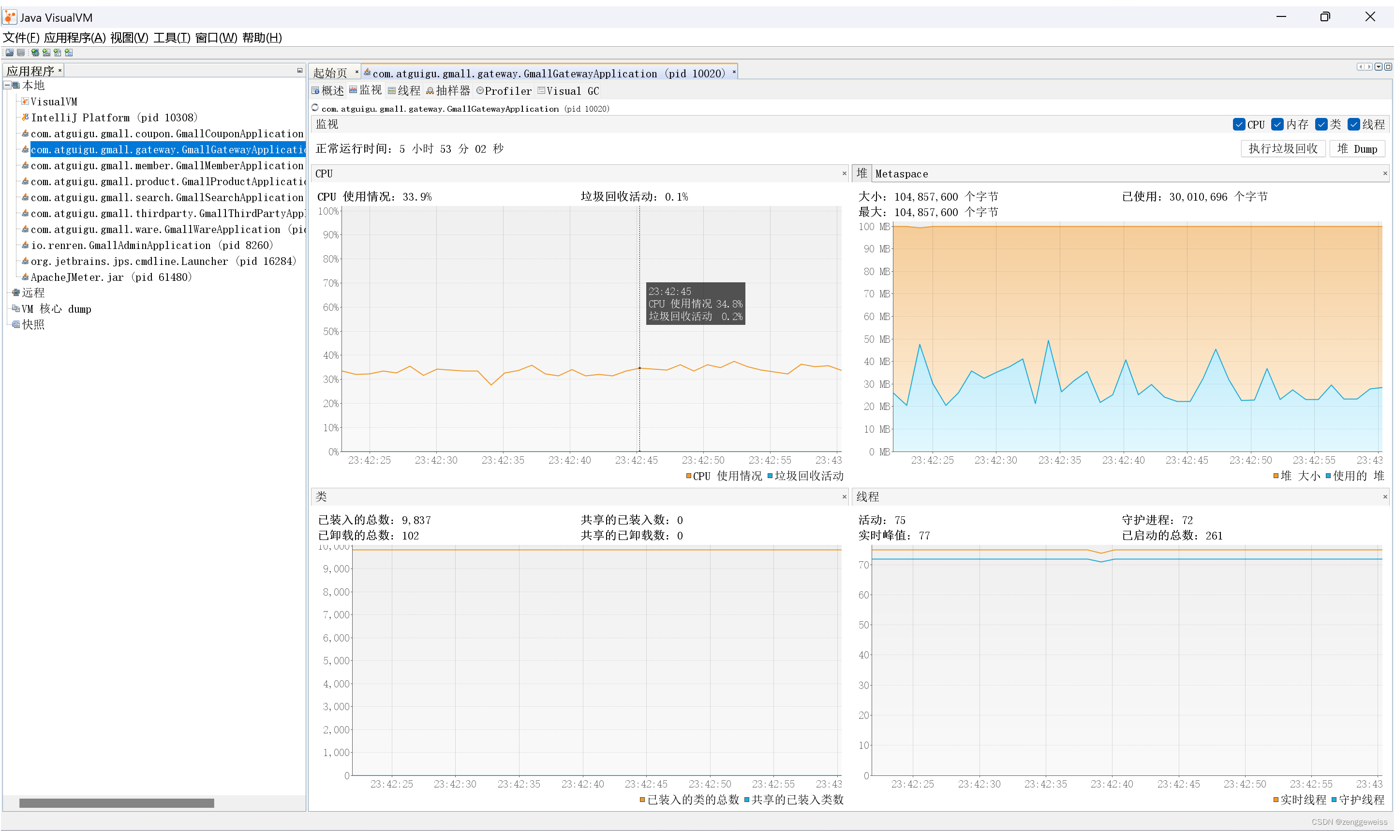
Task: Open the 文件(F) menu
Action: click(x=21, y=38)
